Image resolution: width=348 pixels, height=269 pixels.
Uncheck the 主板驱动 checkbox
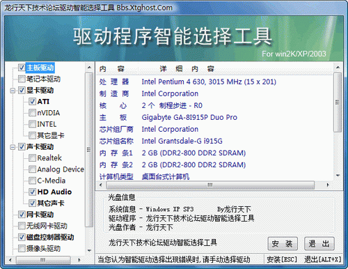click(x=22, y=68)
